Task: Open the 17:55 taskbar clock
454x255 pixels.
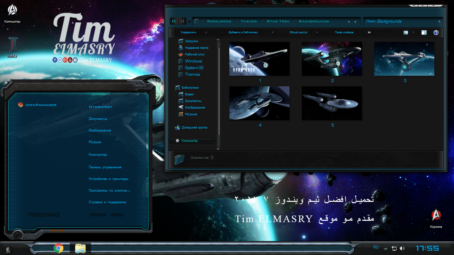Action: (427, 248)
